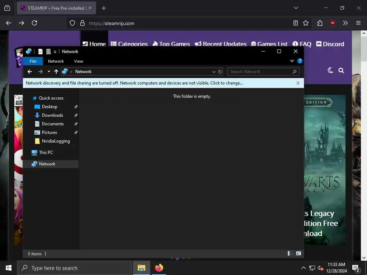Screen dimensions: 367x275
Task: Open Firefox view recent browsing icon
Action: 7,8
